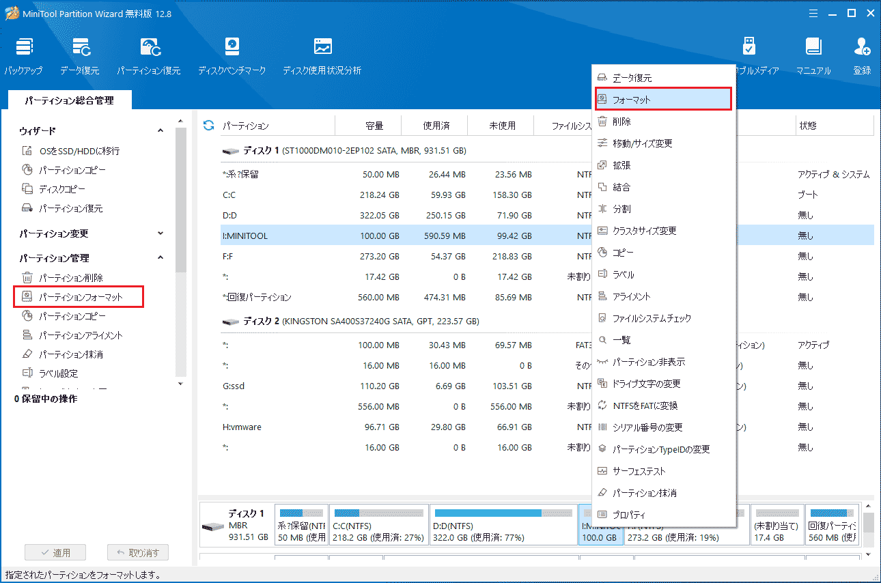This screenshot has width=881, height=583.
Task: Choose パーティション非表示 in context menu
Action: pos(664,362)
